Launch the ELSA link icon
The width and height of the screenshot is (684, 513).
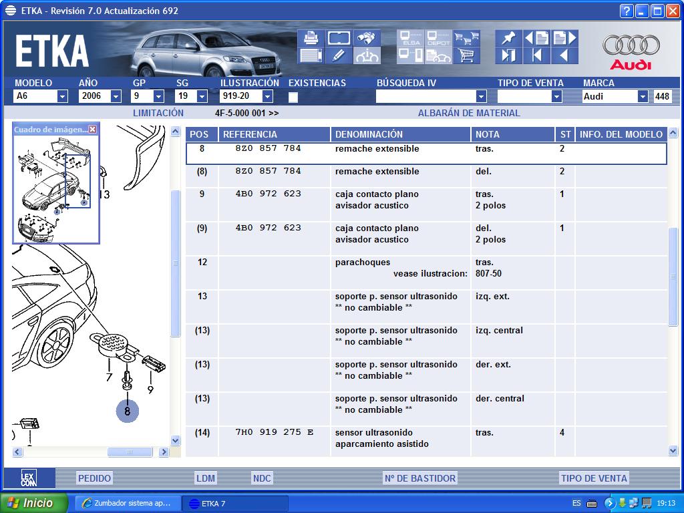coord(411,38)
